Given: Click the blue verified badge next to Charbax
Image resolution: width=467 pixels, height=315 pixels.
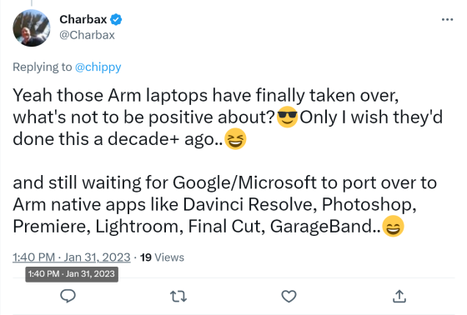Looking at the screenshot, I should 116,20.
